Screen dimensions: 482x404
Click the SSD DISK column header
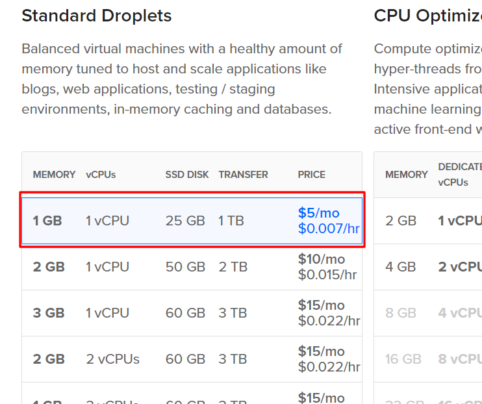tap(187, 175)
